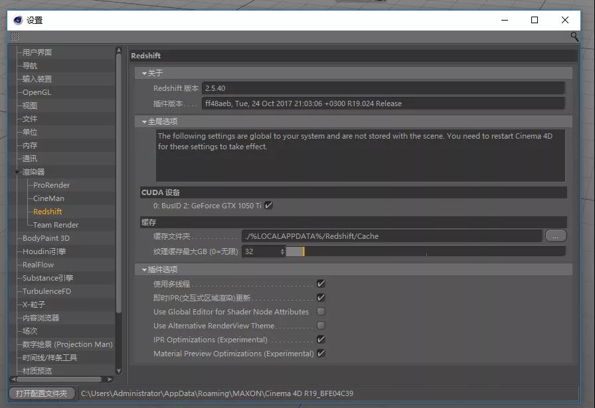Enable Use Alternative RenderView Theme checkbox

tap(321, 326)
